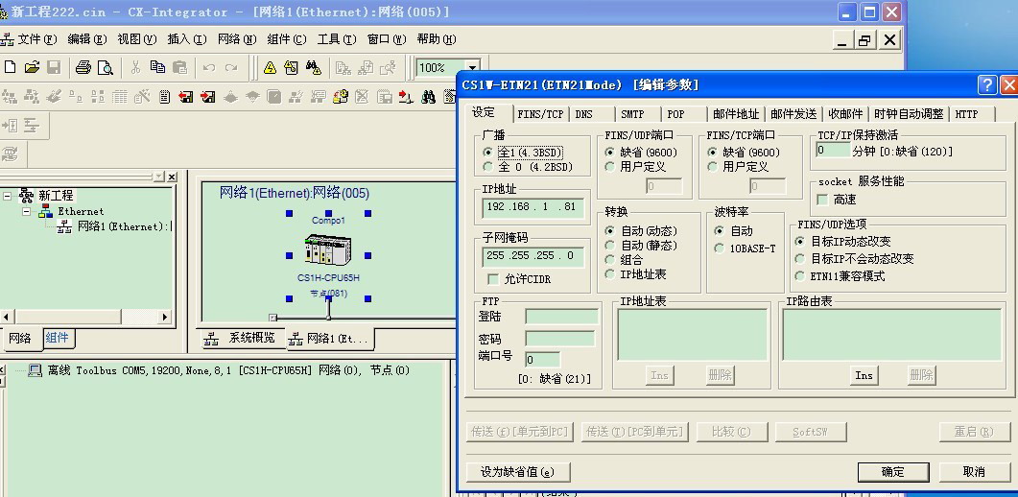Click the Open folder toolbar icon
1018x497 pixels.
click(x=32, y=67)
